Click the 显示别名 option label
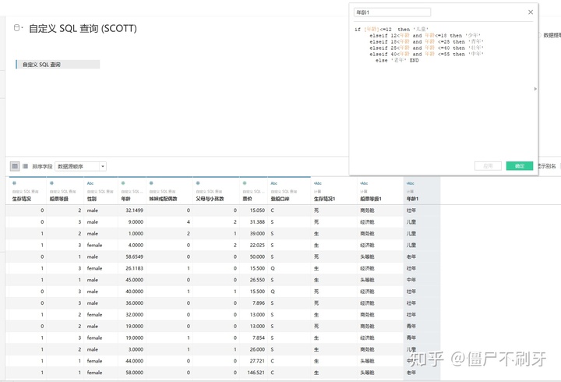Screen dimensions: 561x382 click(x=548, y=166)
